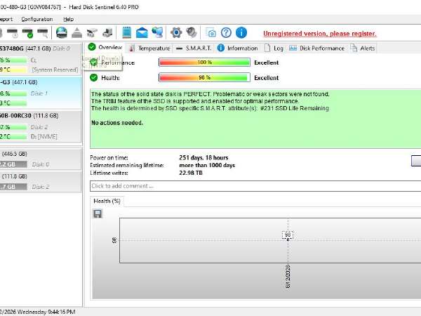Screen dimensions: 421x316
Task: Click the gray eject-shaped toolbar icon
Action: (76, 33)
